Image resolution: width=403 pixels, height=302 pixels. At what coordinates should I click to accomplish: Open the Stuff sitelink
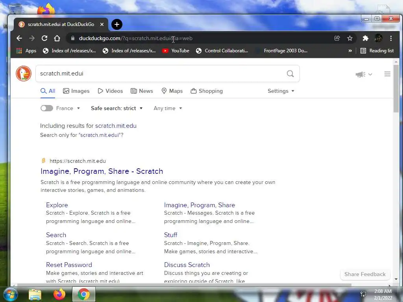pyautogui.click(x=171, y=235)
